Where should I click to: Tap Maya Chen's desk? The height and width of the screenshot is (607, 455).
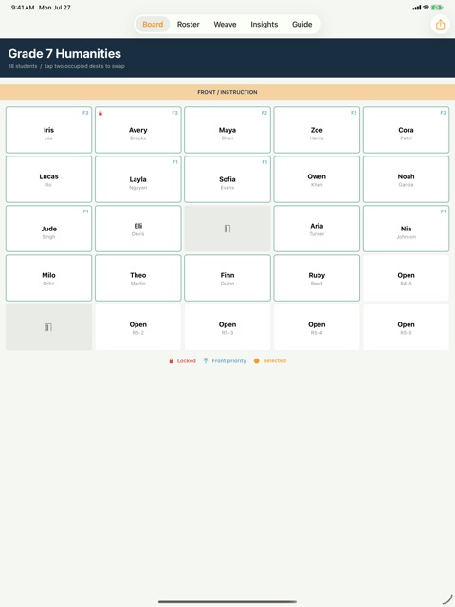point(227,130)
